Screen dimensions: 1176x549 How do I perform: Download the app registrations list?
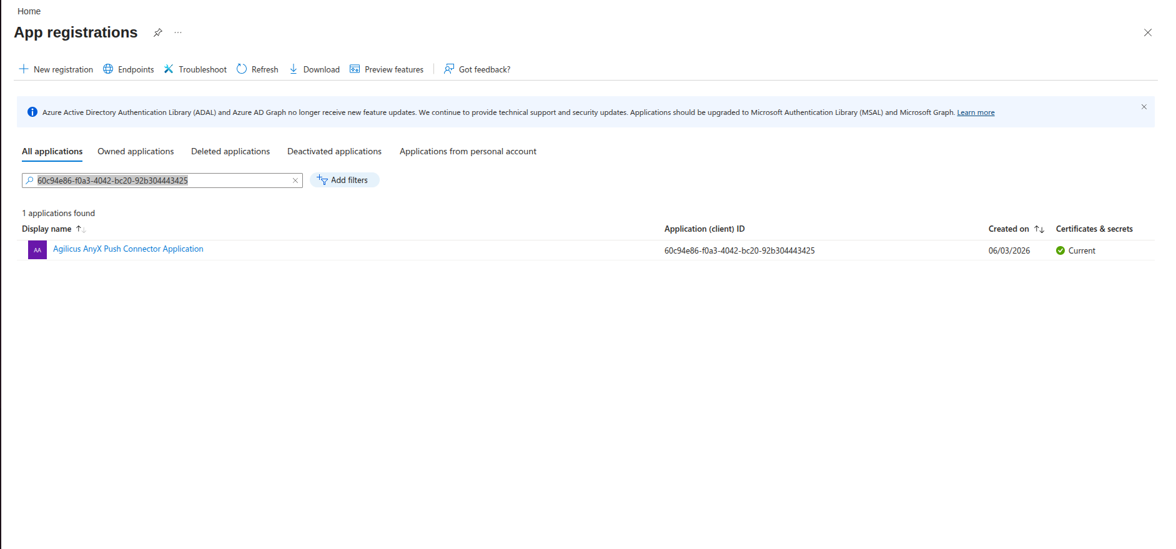tap(314, 69)
